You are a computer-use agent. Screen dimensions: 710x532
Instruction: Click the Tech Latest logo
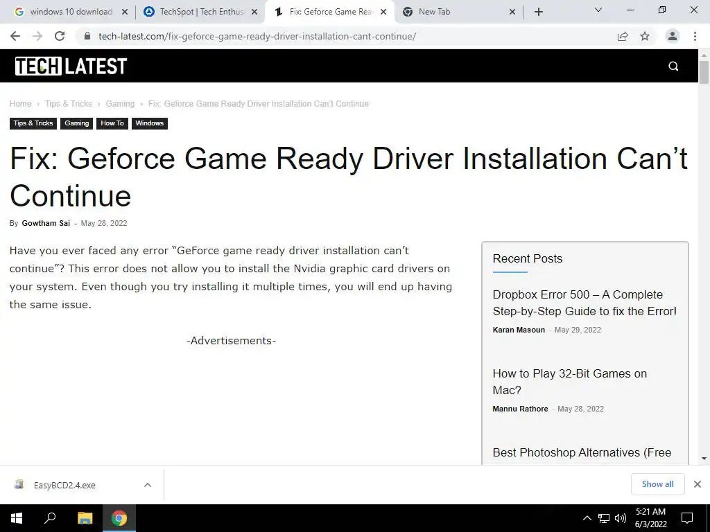[71, 66]
